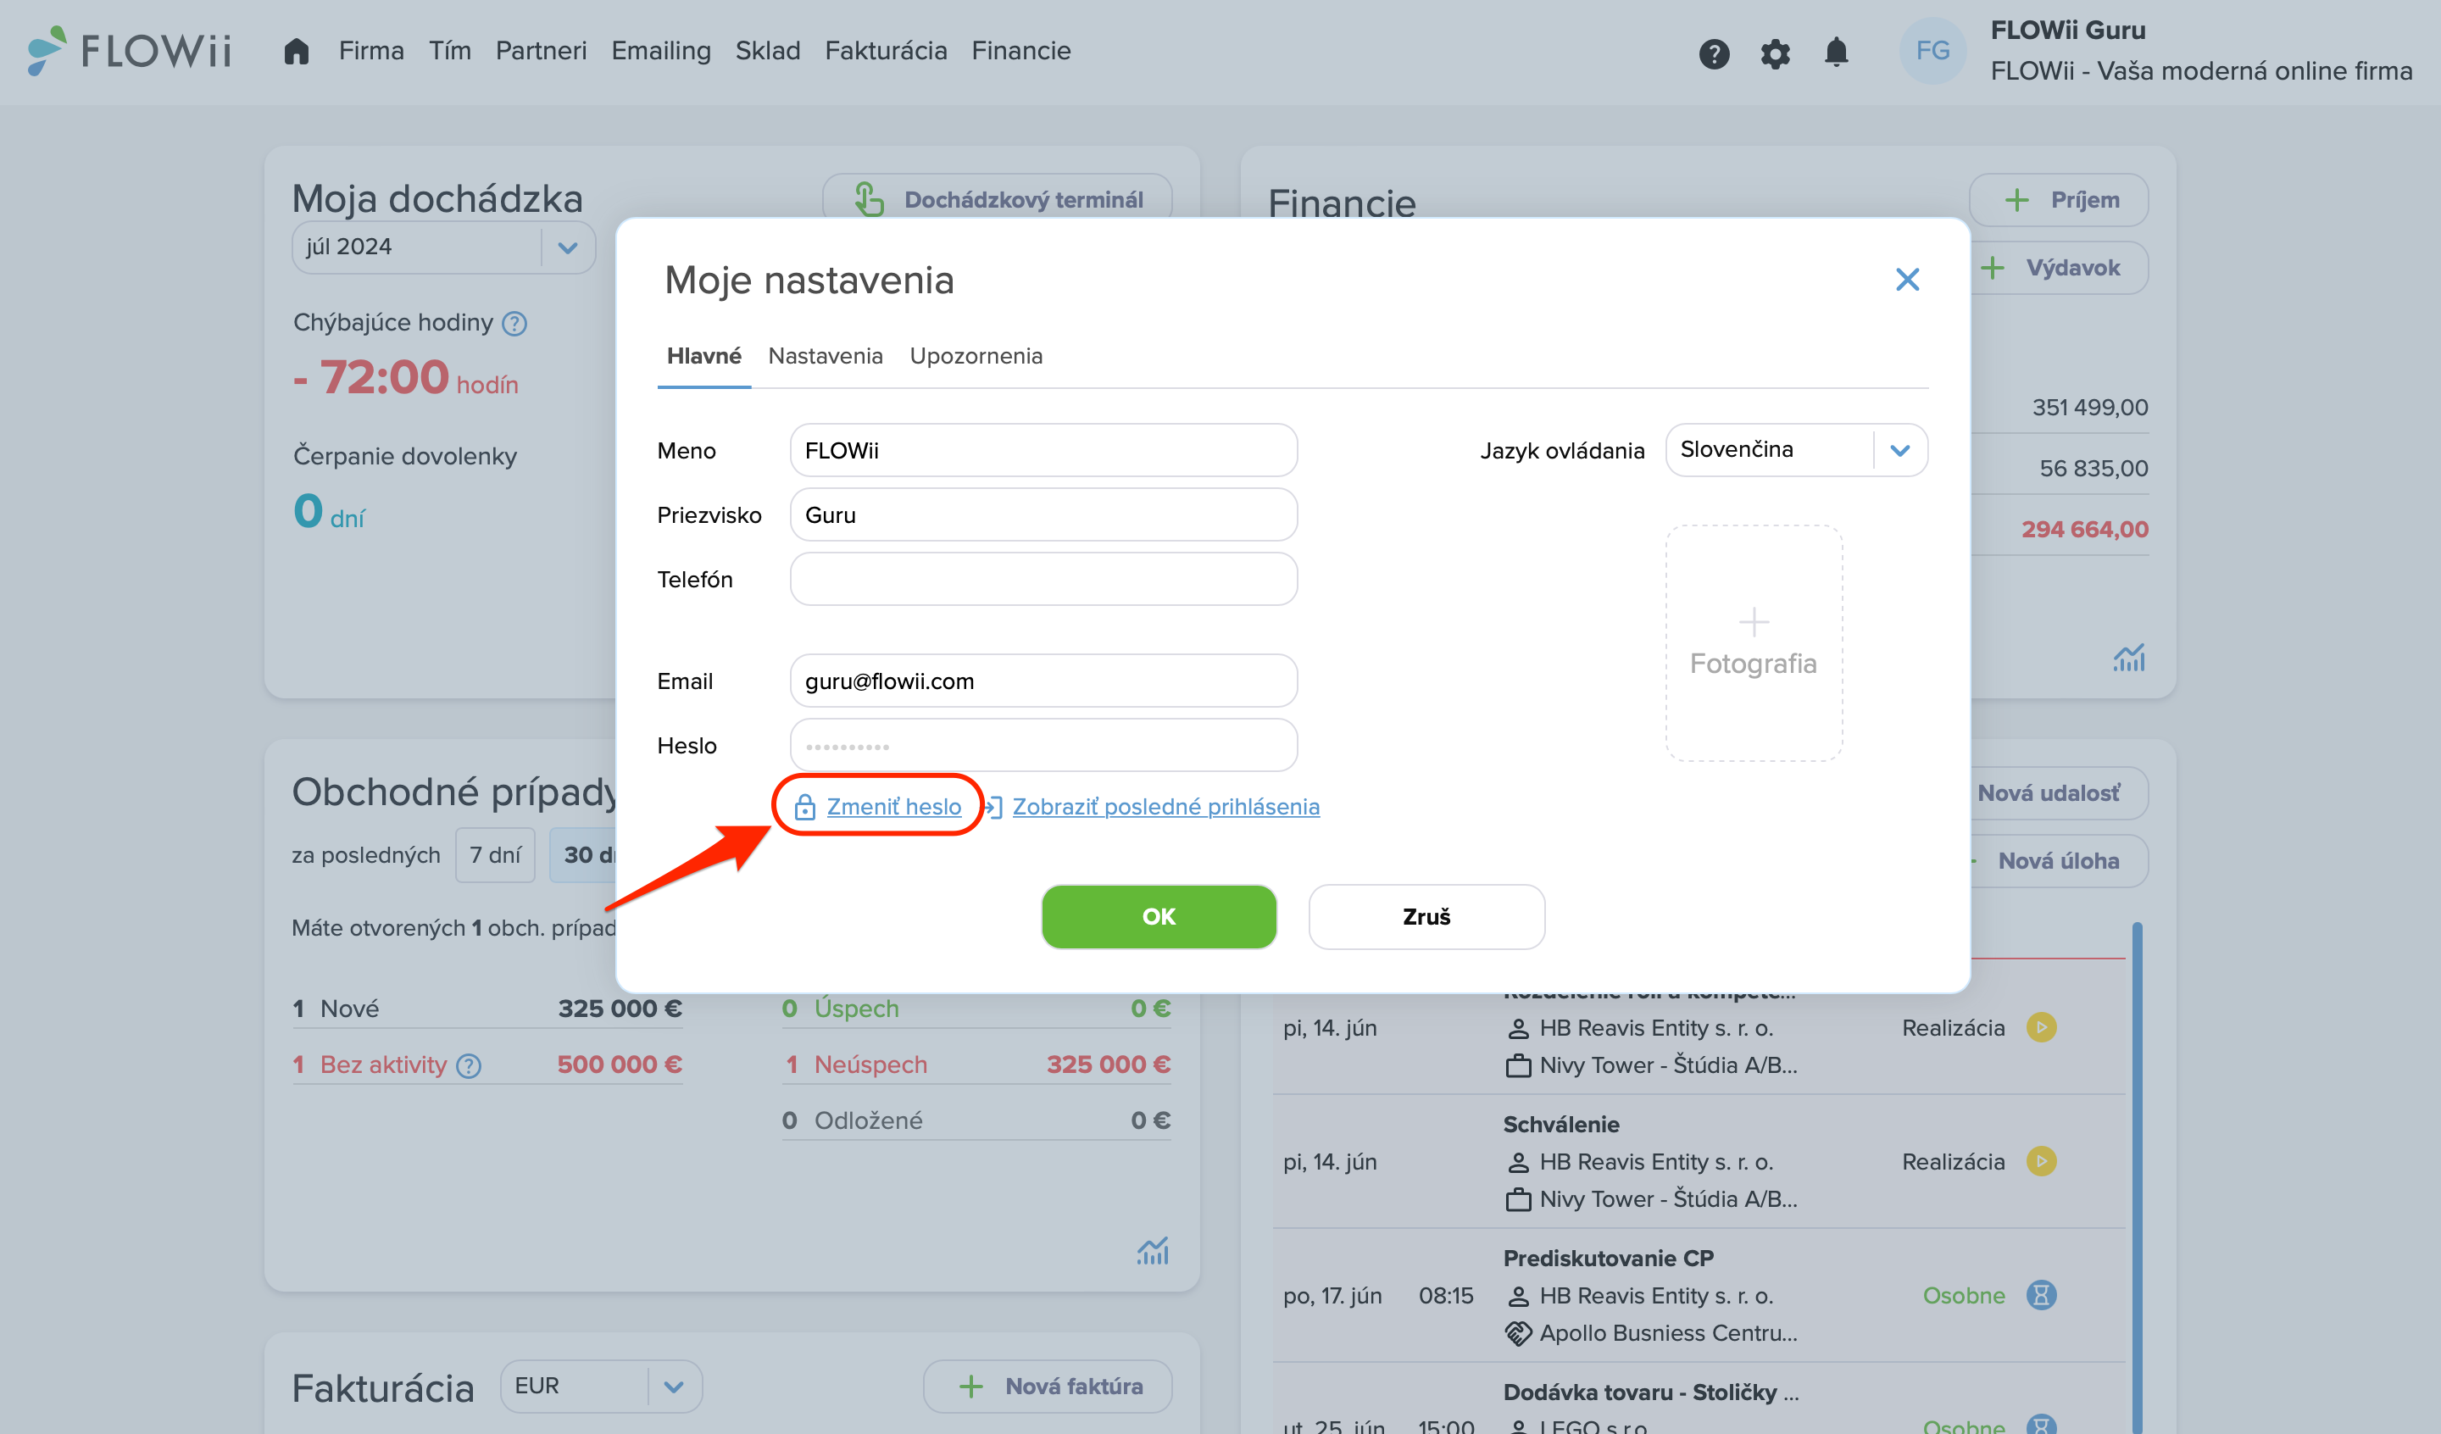Click the lock icon beside Zmeniť heslo
2441x1434 pixels.
pyautogui.click(x=804, y=807)
